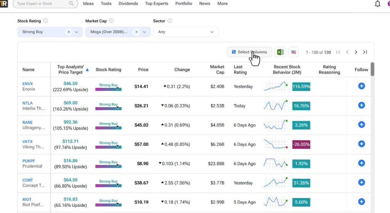
Task: Follow NTLA with plus icon
Action: tap(361, 105)
